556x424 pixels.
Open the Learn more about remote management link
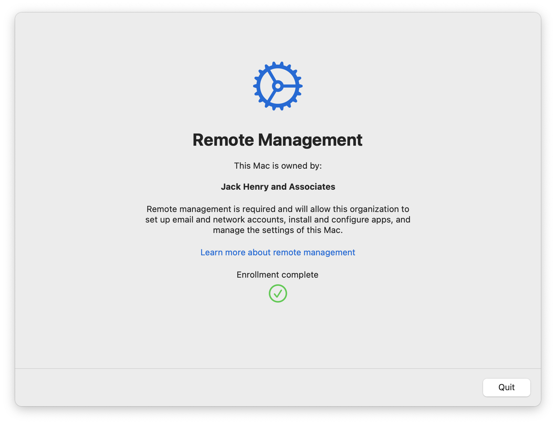278,252
